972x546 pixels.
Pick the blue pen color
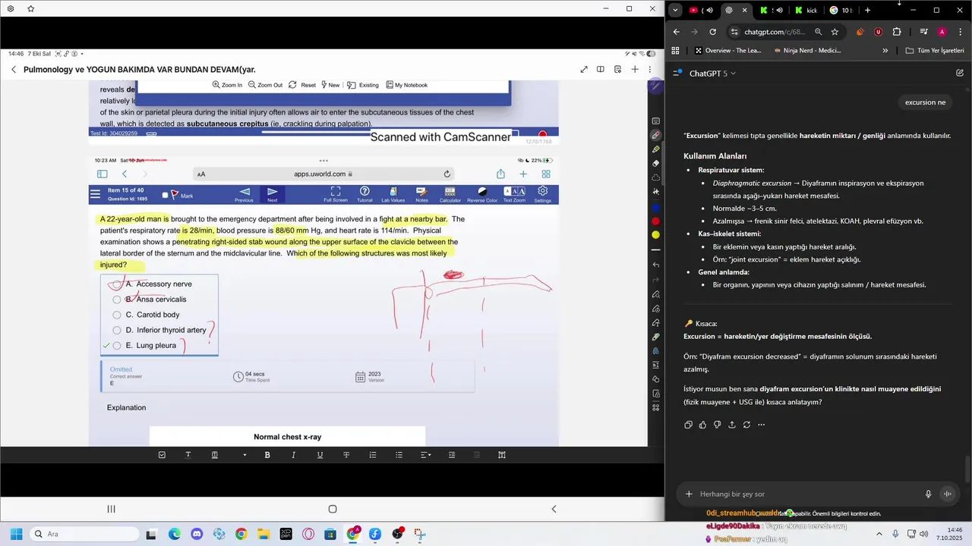(x=656, y=207)
